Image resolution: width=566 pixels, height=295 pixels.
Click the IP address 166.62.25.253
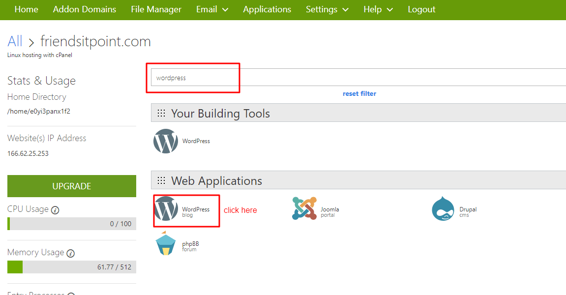tap(28, 153)
